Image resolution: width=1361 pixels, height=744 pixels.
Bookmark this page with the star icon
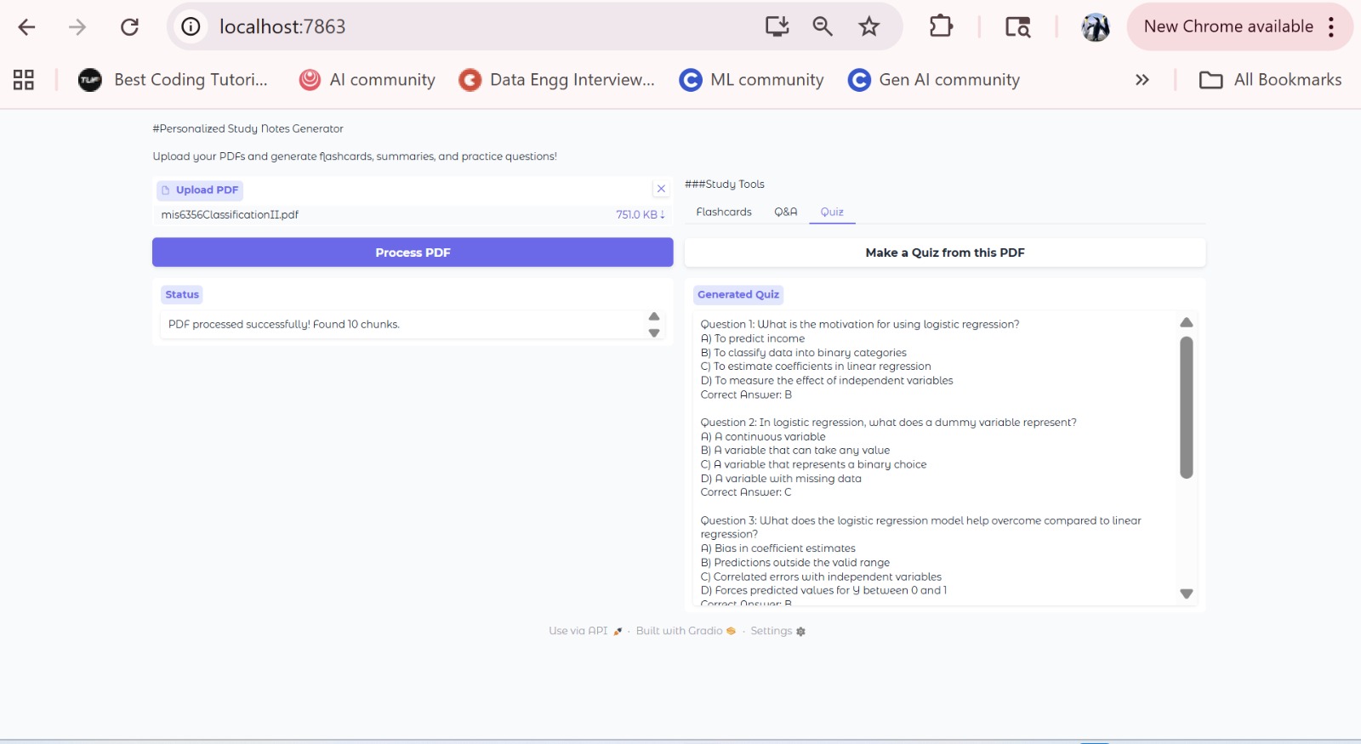click(868, 27)
